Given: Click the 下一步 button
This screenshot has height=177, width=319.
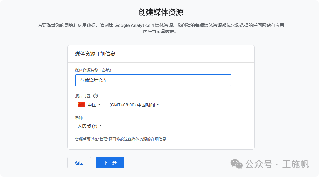Looking at the screenshot, I should click(110, 163).
